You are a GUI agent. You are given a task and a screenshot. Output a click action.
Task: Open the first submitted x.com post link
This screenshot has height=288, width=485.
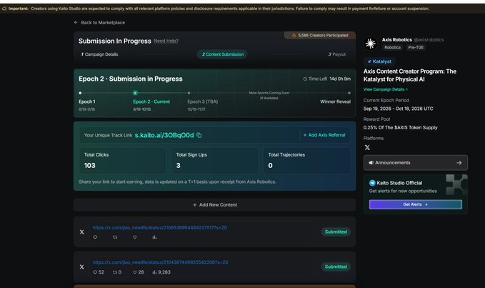[159, 228]
